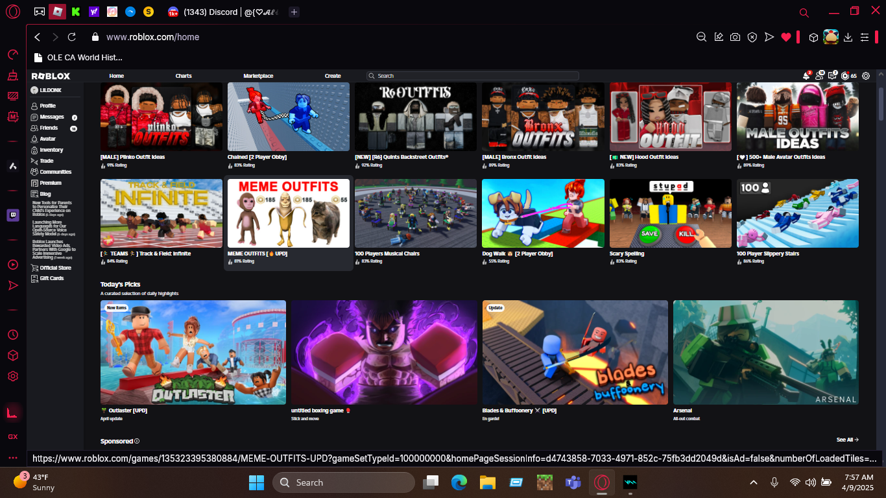Open the Chained 2 Player Obby thumbnail
The image size is (886, 498).
point(289,117)
